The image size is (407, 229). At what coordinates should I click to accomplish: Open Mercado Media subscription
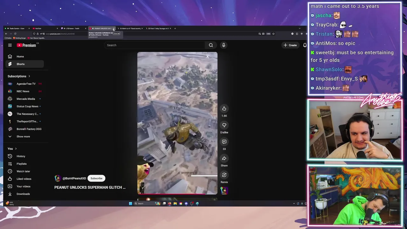click(x=25, y=99)
